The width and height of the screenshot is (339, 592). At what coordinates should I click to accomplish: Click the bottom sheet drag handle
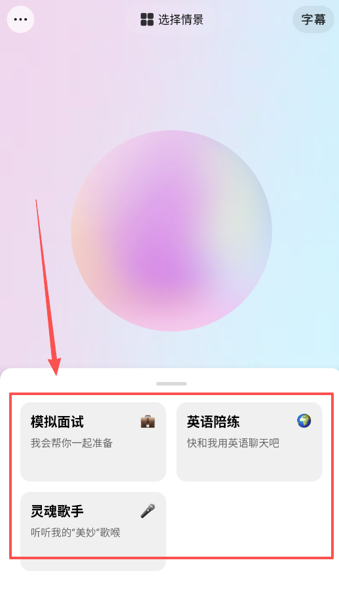171,383
